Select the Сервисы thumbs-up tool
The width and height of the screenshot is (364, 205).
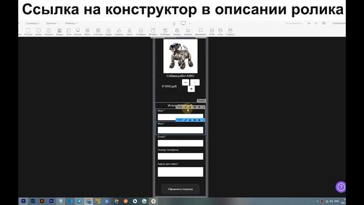tap(119, 32)
